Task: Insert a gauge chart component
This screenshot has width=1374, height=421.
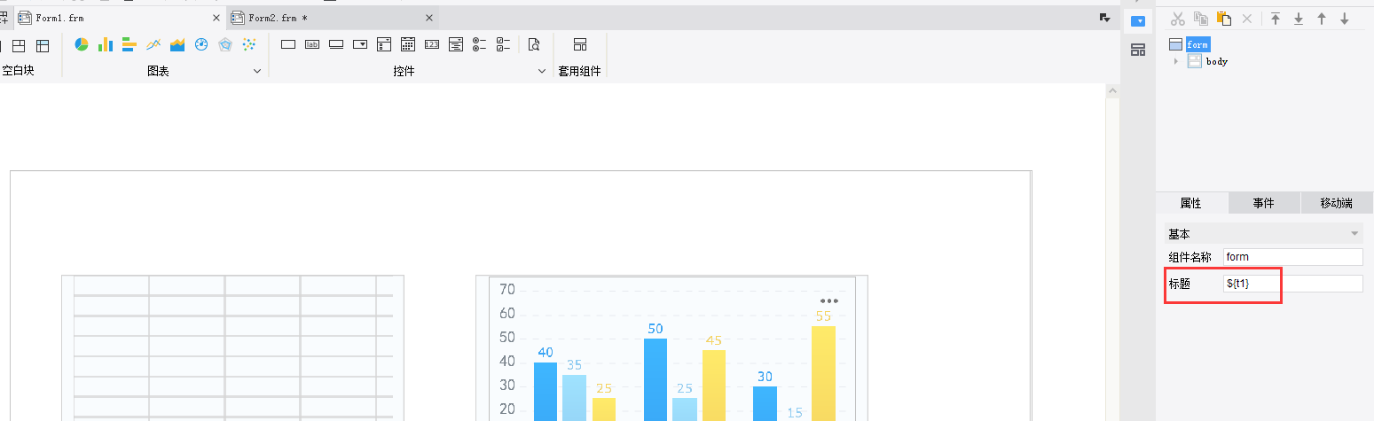Action: [201, 44]
